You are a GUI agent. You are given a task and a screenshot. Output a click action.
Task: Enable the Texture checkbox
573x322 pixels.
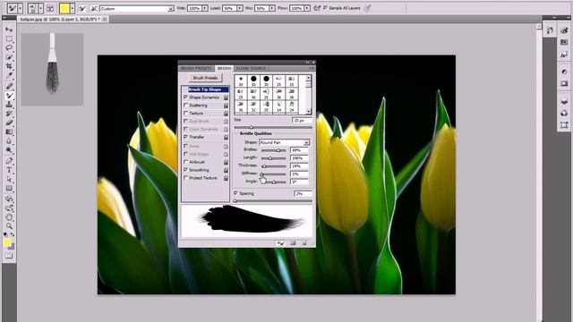185,114
